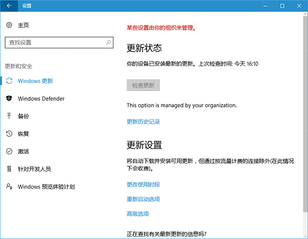Maximize the 设置 window
Viewport: 308px width, 239px height.
coord(282,6)
